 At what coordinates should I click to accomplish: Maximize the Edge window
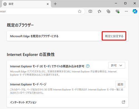tap(125, 3)
